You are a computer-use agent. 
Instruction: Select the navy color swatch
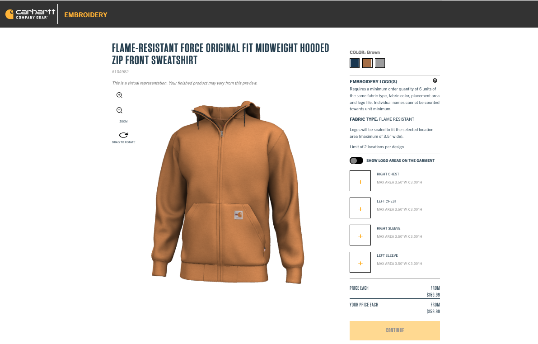[x=355, y=63]
